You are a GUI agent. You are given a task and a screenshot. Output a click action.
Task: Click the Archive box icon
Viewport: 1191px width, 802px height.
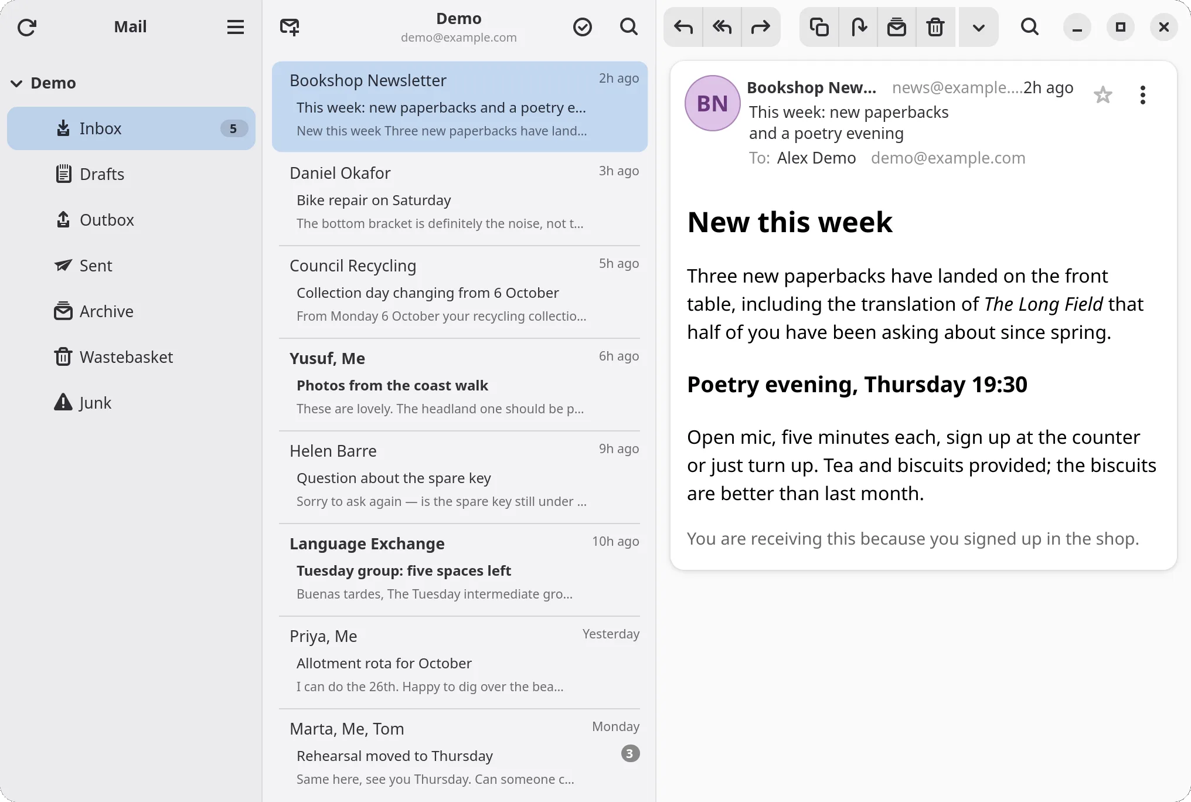pyautogui.click(x=63, y=311)
